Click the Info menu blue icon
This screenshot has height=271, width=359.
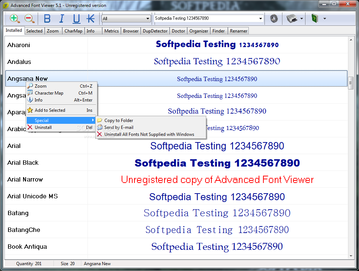pyautogui.click(x=30, y=100)
